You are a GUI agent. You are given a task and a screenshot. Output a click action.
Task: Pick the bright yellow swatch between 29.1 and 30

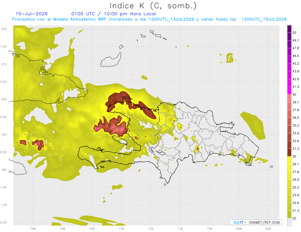point(289,160)
